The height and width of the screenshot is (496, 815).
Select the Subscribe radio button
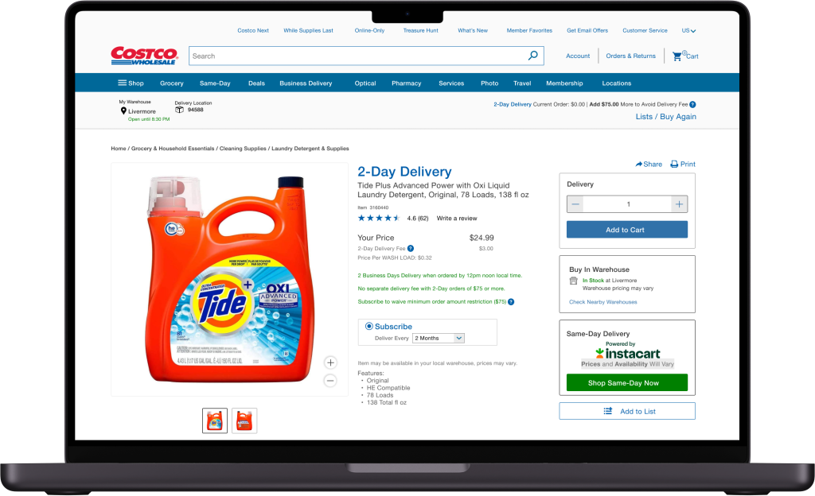pos(369,327)
